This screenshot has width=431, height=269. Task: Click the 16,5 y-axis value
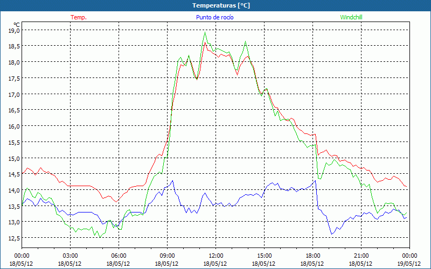click(x=15, y=110)
